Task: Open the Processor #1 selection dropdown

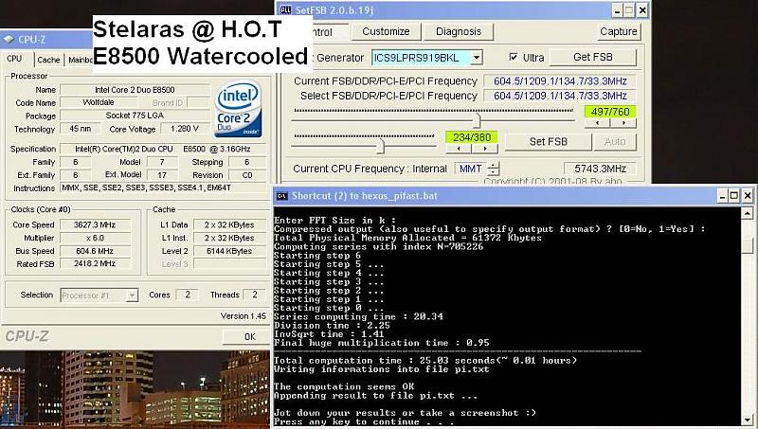Action: tap(132, 295)
